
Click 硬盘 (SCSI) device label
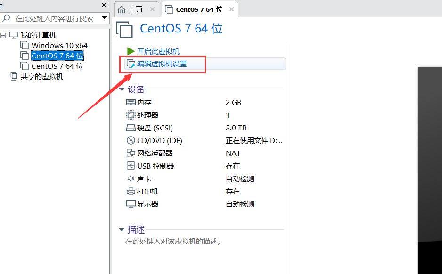pos(155,128)
